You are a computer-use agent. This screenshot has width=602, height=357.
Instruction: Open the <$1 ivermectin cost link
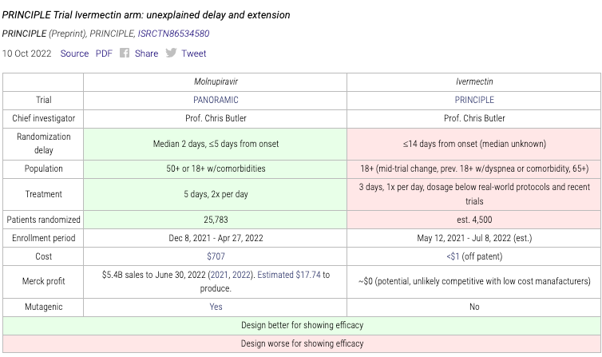pyautogui.click(x=453, y=256)
